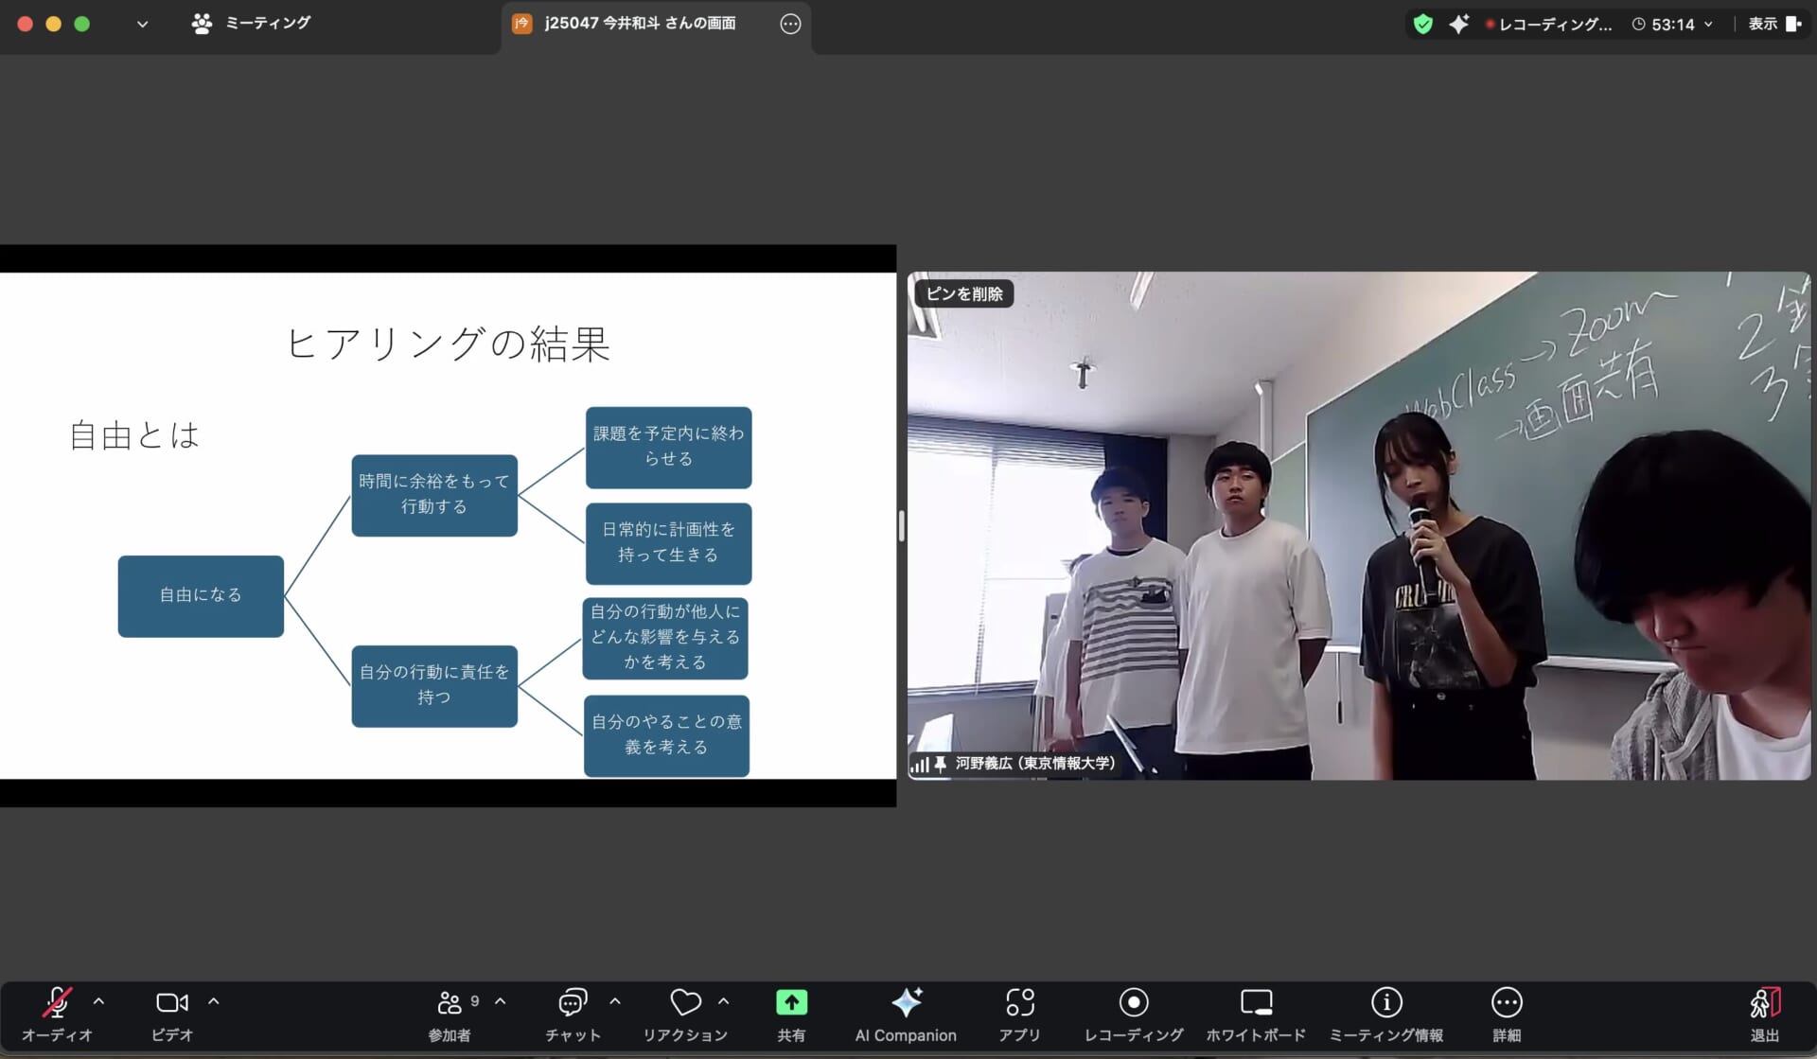Expand audio options chevron

pyautogui.click(x=98, y=1001)
